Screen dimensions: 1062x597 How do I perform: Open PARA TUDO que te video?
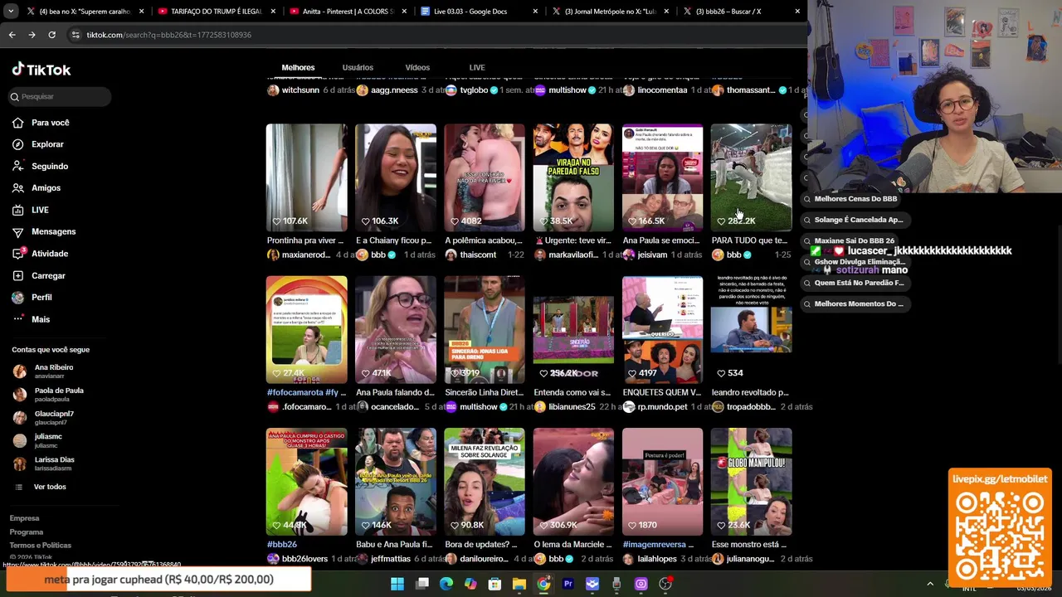point(751,177)
